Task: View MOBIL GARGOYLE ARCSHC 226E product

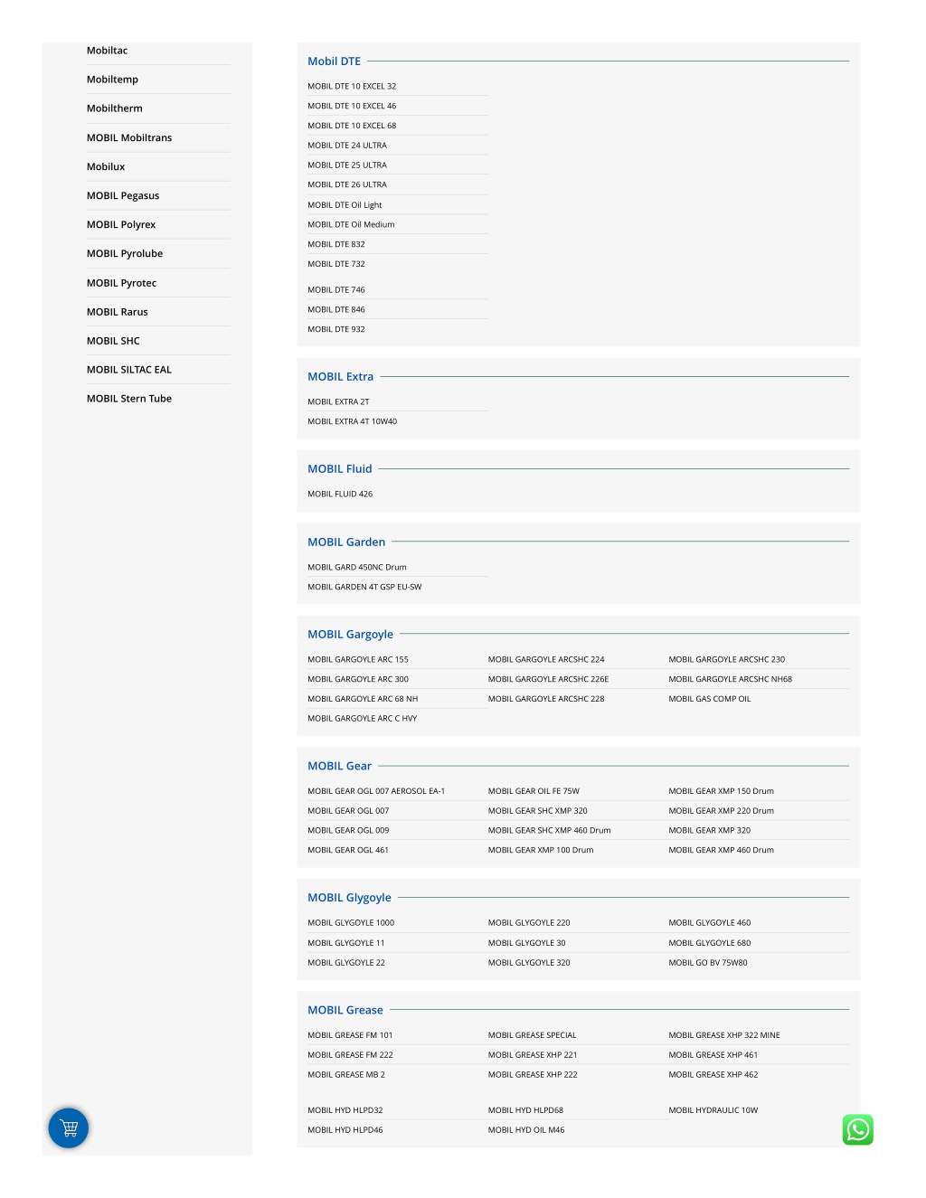Action: click(x=548, y=679)
